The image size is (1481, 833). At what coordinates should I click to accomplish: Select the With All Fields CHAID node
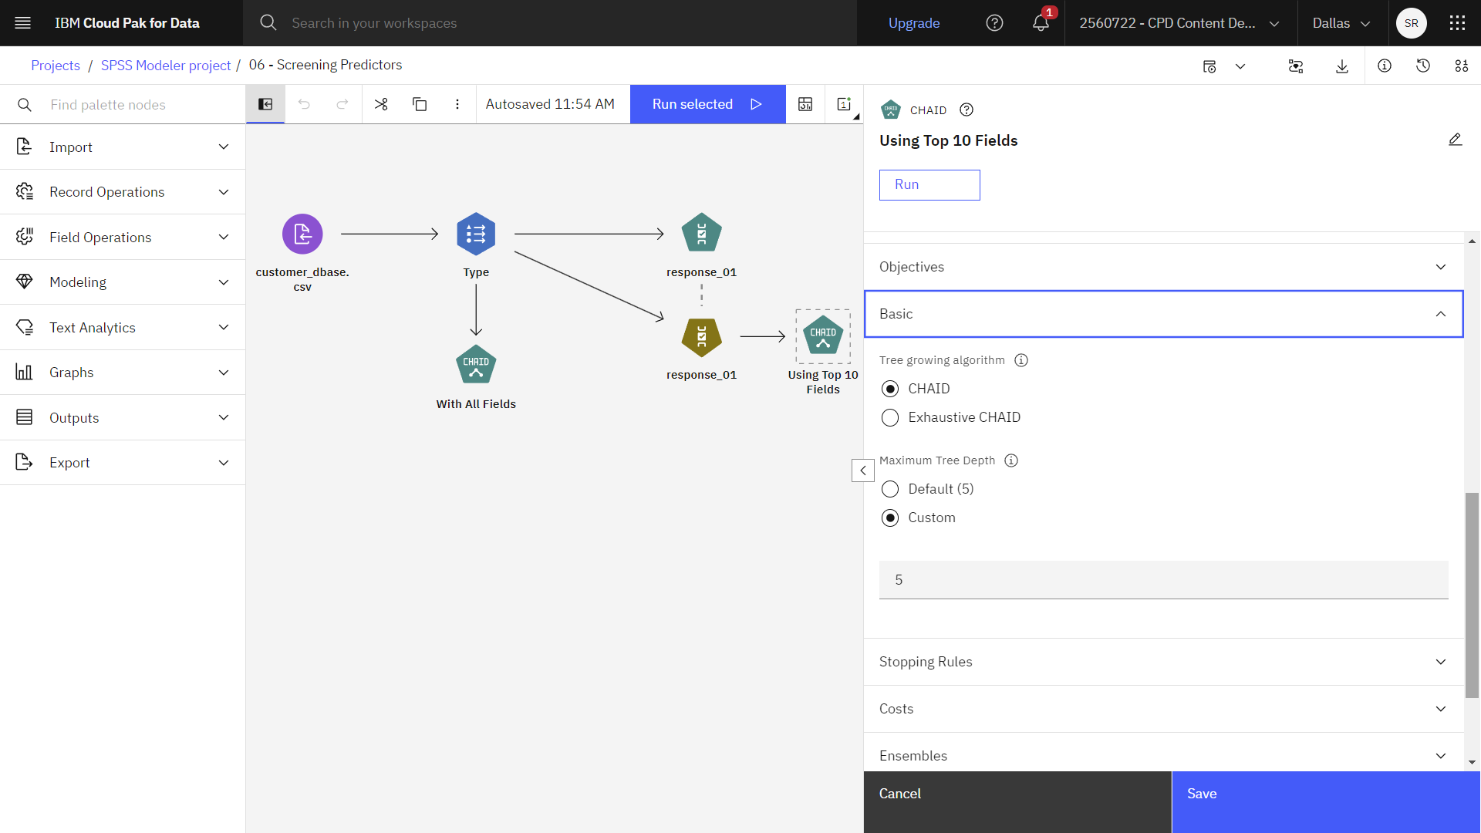coord(476,365)
